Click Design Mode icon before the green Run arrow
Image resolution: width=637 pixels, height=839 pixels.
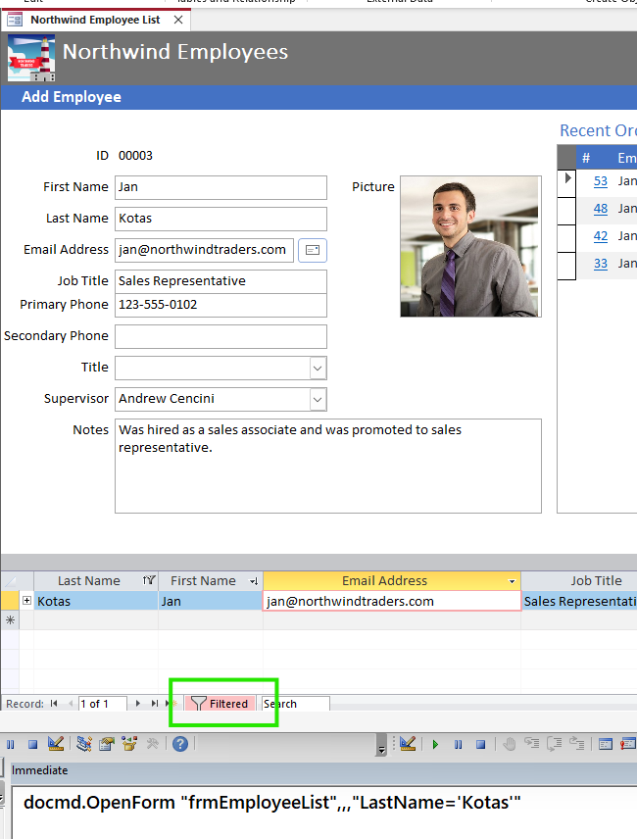pyautogui.click(x=408, y=743)
